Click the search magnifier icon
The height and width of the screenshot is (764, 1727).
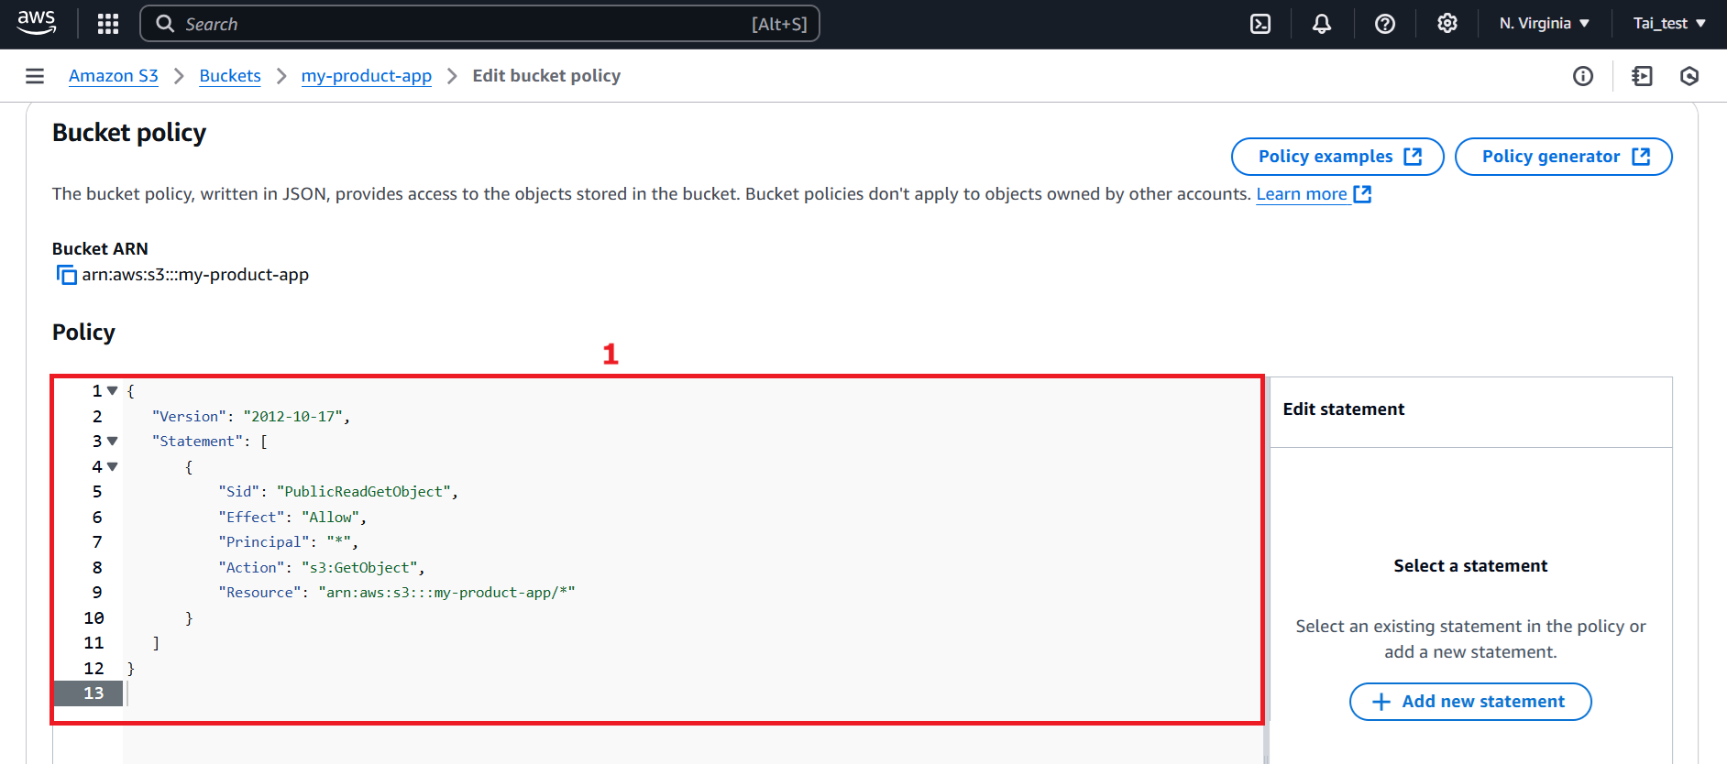(x=165, y=24)
